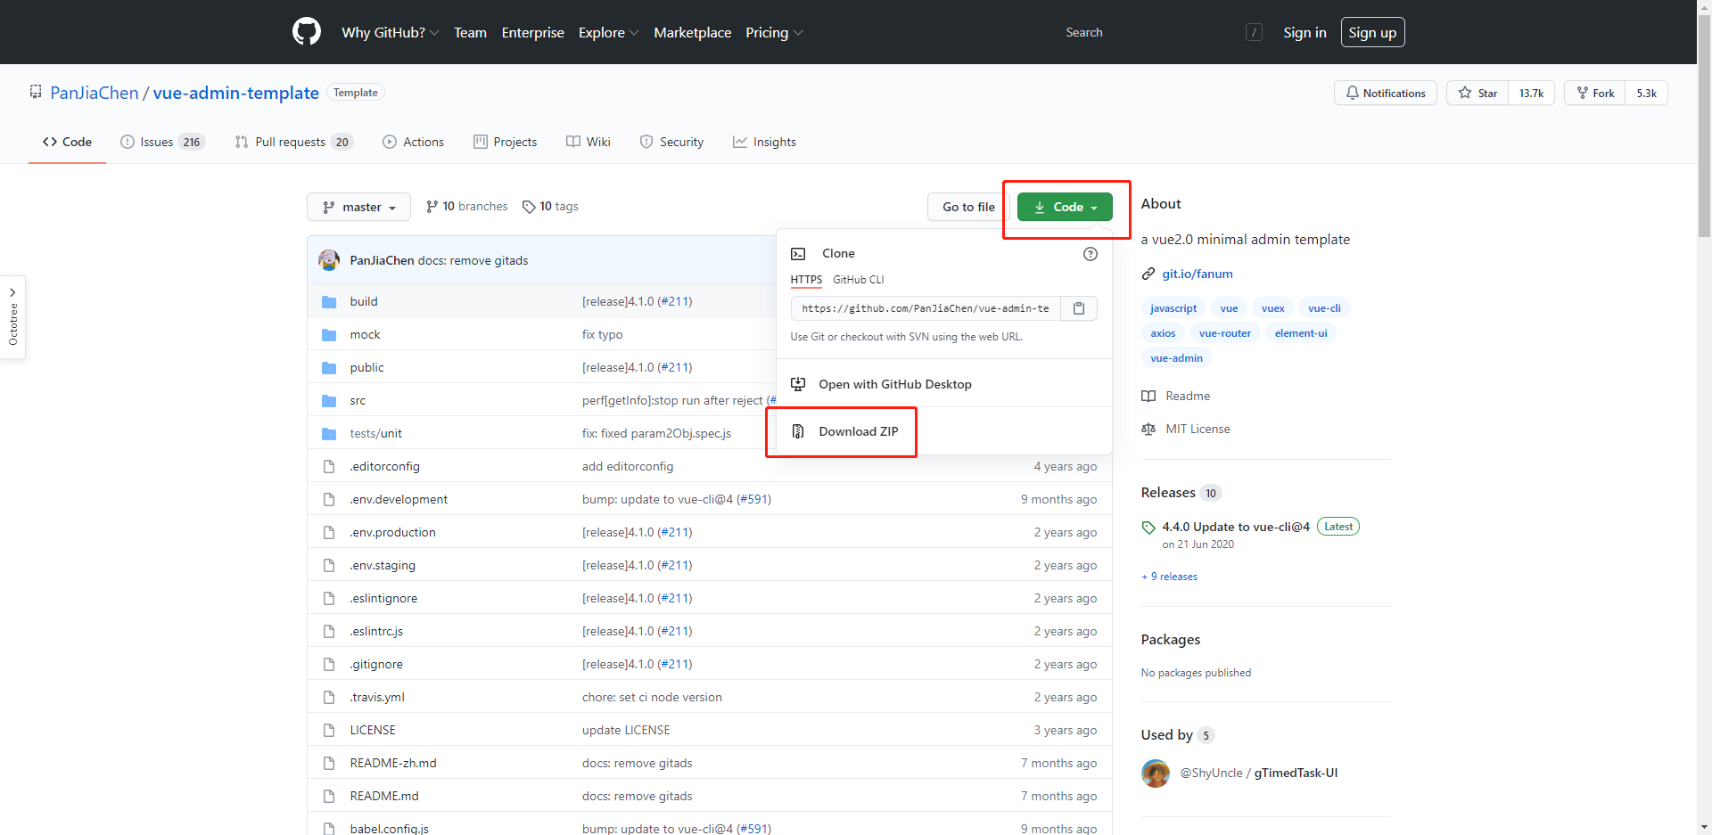Image resolution: width=1712 pixels, height=835 pixels.
Task: Open the README-zh.md file
Action: (392, 763)
